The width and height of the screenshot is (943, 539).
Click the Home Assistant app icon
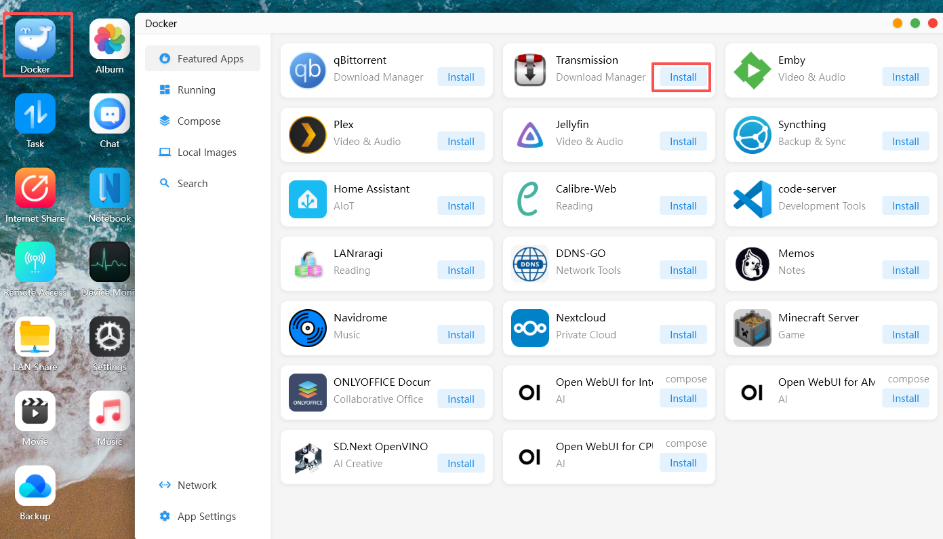click(308, 199)
